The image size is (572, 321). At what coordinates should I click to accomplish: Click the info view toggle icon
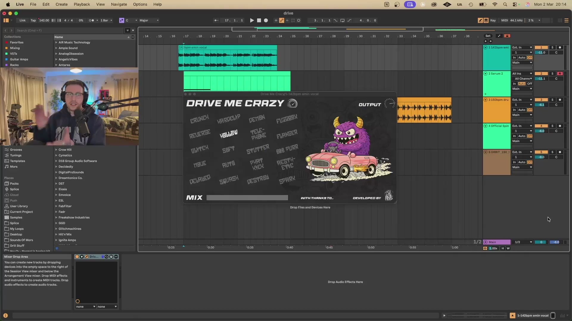coord(5,316)
